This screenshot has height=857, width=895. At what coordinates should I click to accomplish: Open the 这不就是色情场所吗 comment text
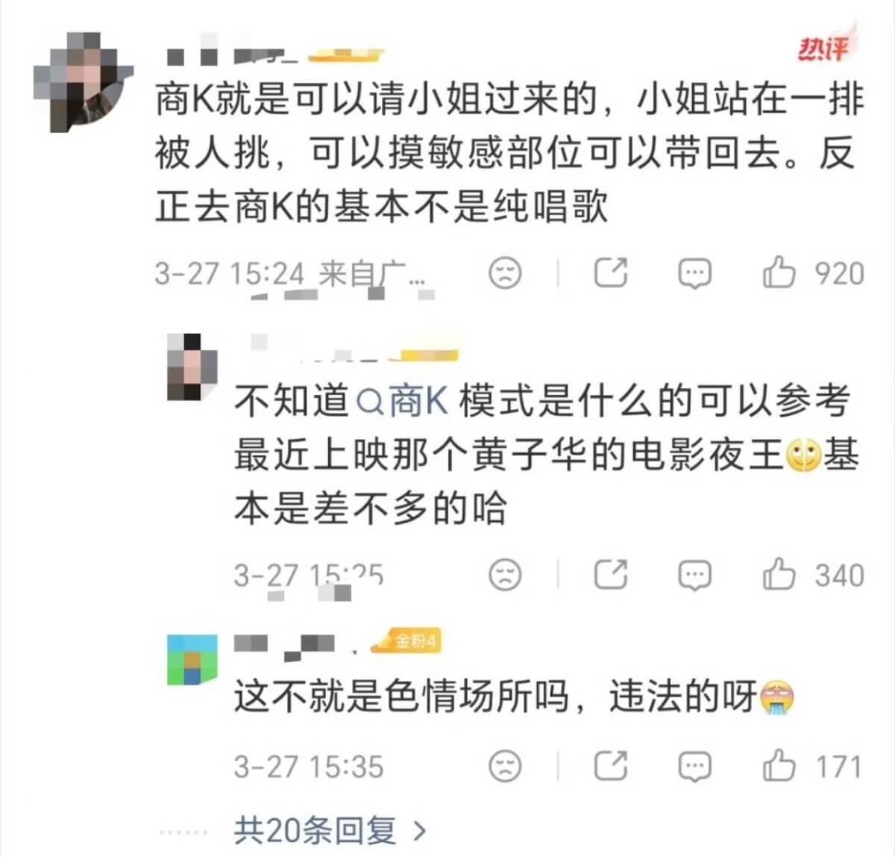tap(514, 697)
